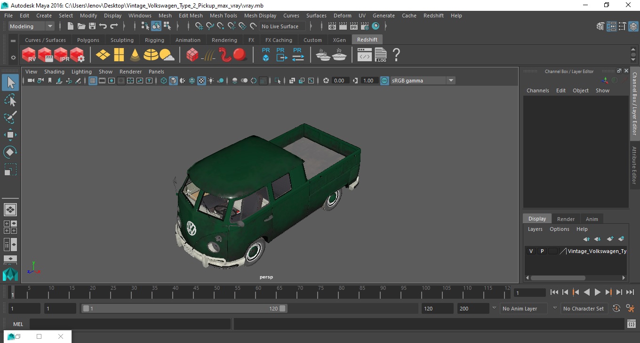This screenshot has height=343, width=640.
Task: Toggle use all lights in viewport
Action: point(211,81)
